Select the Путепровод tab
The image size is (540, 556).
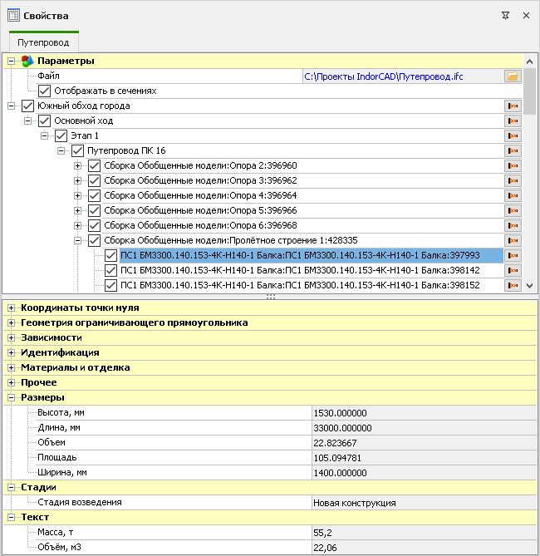43,42
